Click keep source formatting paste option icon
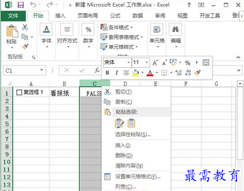Viewport: 244px width, 191px height. point(119,123)
